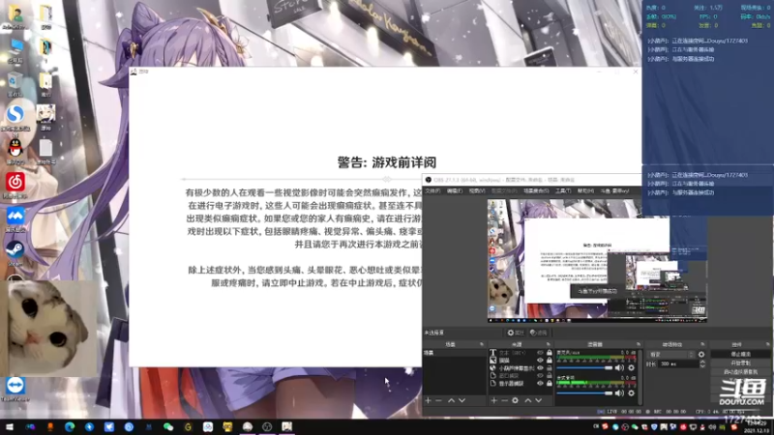This screenshot has width=774, height=435.
Task: Move the scene down in the list
Action: click(461, 400)
